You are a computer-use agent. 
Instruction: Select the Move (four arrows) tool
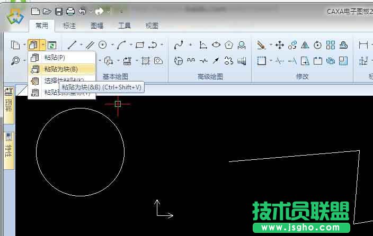click(280, 44)
